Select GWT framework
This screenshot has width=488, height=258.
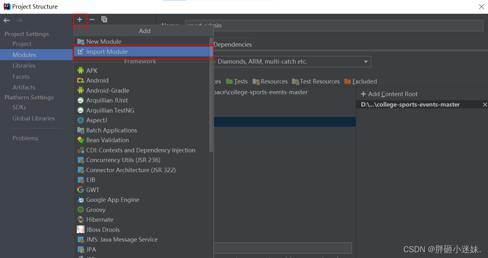(143, 190)
